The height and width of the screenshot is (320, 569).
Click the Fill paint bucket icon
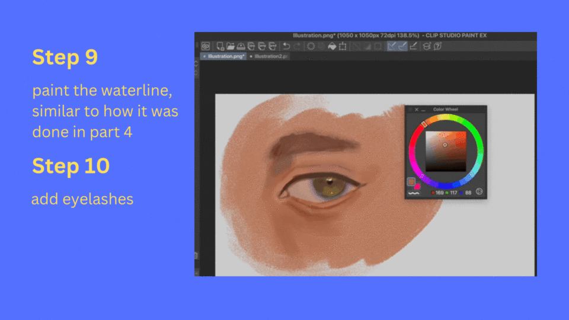(x=332, y=46)
